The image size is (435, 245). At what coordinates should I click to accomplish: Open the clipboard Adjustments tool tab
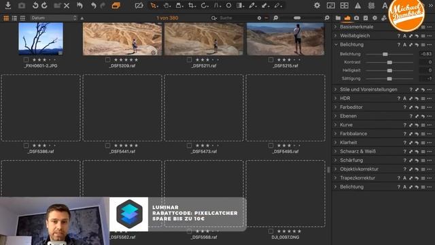tap(366, 18)
